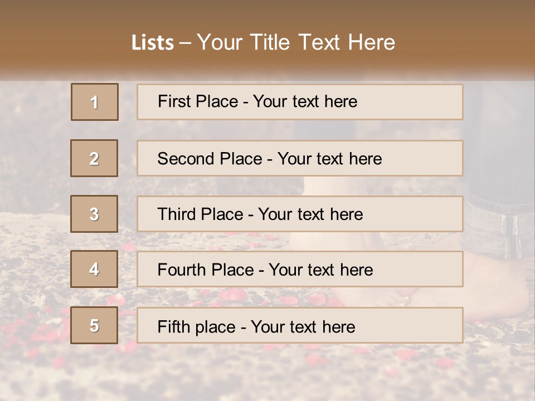Click "Your text here" in the Fifth place row
Screen dimensions: 535x401
(x=303, y=326)
